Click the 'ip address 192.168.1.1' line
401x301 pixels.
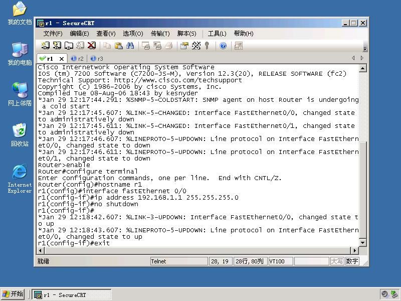pyautogui.click(x=138, y=198)
